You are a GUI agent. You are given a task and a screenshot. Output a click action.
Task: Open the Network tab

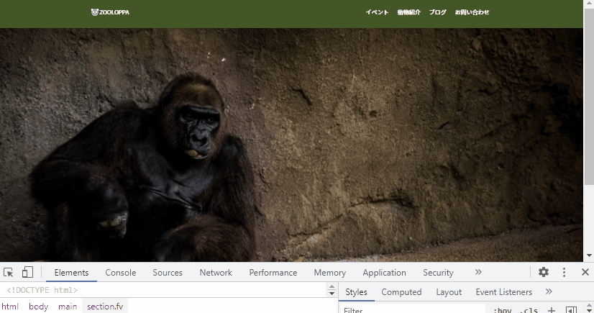(216, 273)
